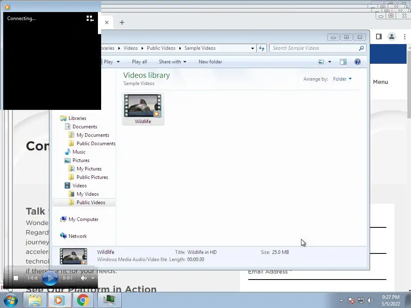The image size is (411, 308).
Task: Skip to previous track in media player
Action: click(x=33, y=278)
